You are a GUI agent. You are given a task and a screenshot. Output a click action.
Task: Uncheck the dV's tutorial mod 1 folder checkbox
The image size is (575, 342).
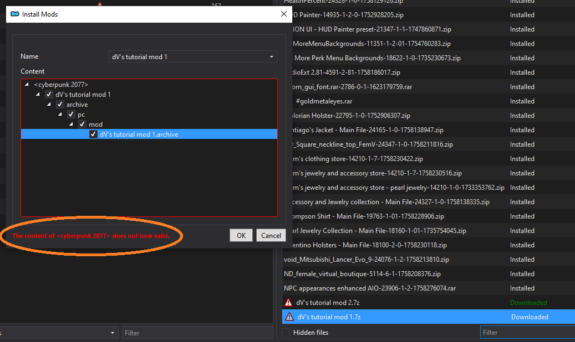[49, 95]
